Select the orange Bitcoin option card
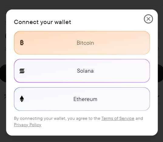The width and height of the screenshot is (163, 142). pyautogui.click(x=82, y=43)
